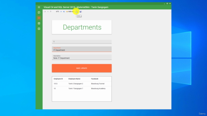Jump to the last record arrow
Screen dimensions: 207x116
click(x=64, y=12)
